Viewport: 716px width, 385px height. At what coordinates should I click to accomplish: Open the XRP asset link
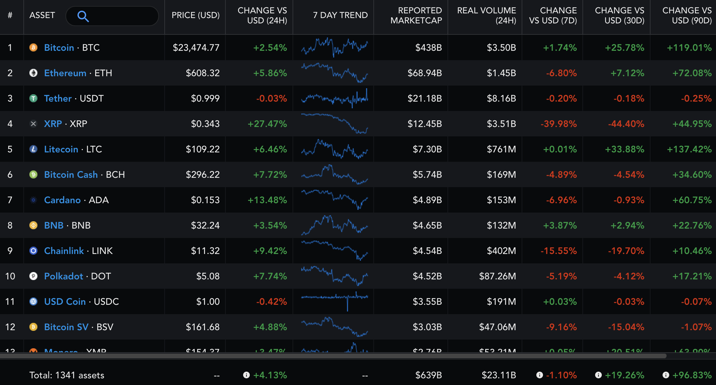click(53, 124)
